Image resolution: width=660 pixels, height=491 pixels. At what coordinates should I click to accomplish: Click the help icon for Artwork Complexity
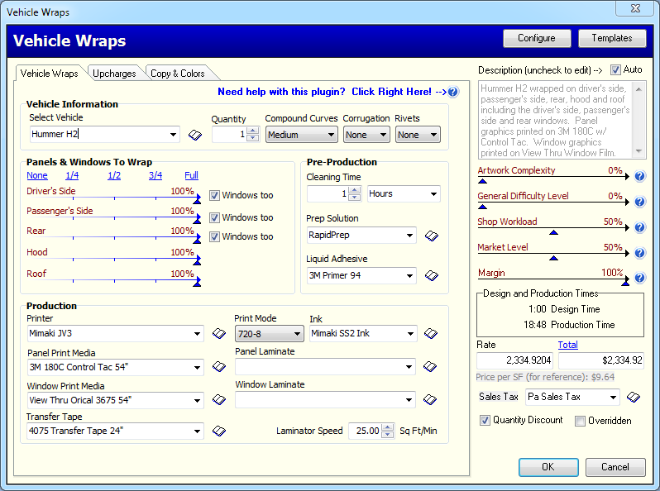(639, 176)
